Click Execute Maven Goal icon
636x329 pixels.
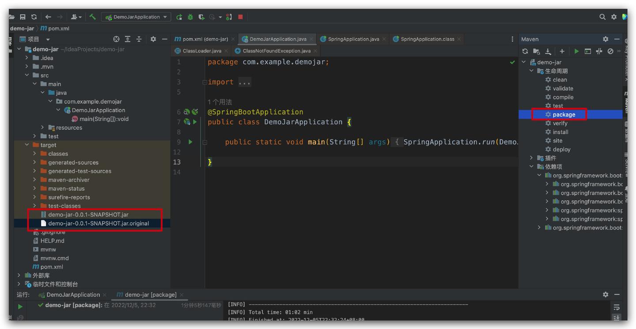(588, 51)
